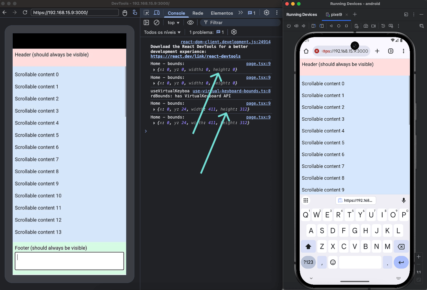The width and height of the screenshot is (427, 290).
Task: Go forward in DevTools remote browser
Action: [x=15, y=12]
